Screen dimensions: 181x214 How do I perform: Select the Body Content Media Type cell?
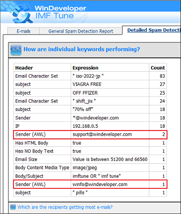(x=42, y=167)
